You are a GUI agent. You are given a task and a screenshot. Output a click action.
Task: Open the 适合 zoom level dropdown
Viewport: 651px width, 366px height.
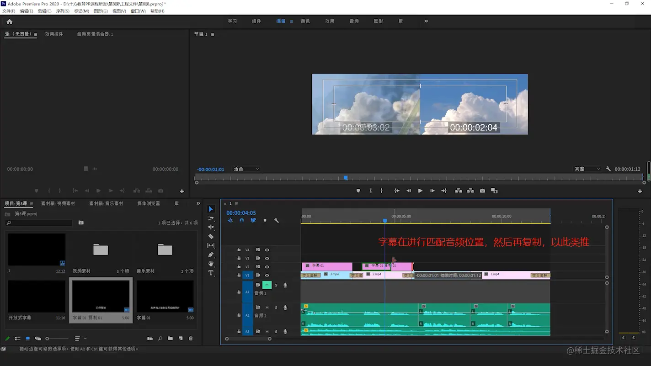246,169
